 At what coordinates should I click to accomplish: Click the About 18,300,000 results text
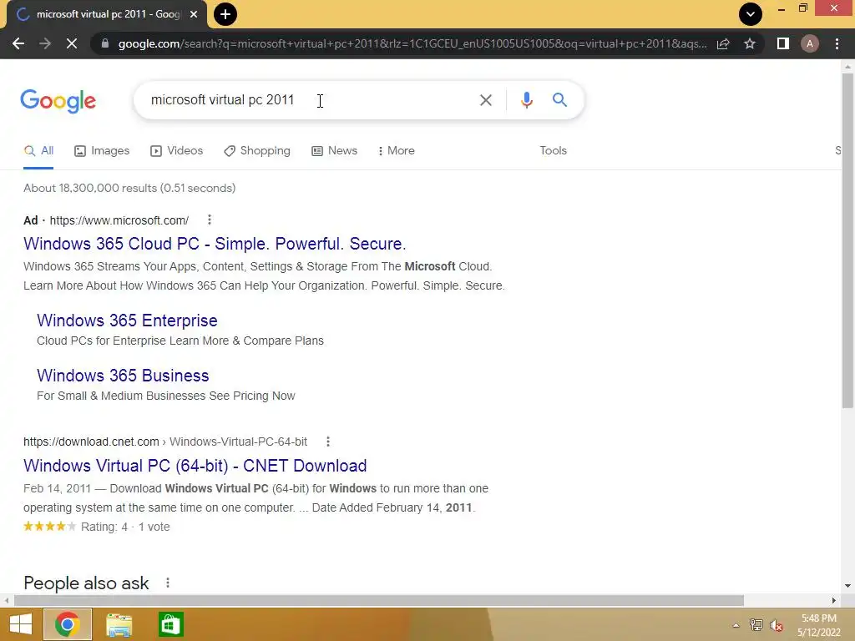pyautogui.click(x=129, y=188)
